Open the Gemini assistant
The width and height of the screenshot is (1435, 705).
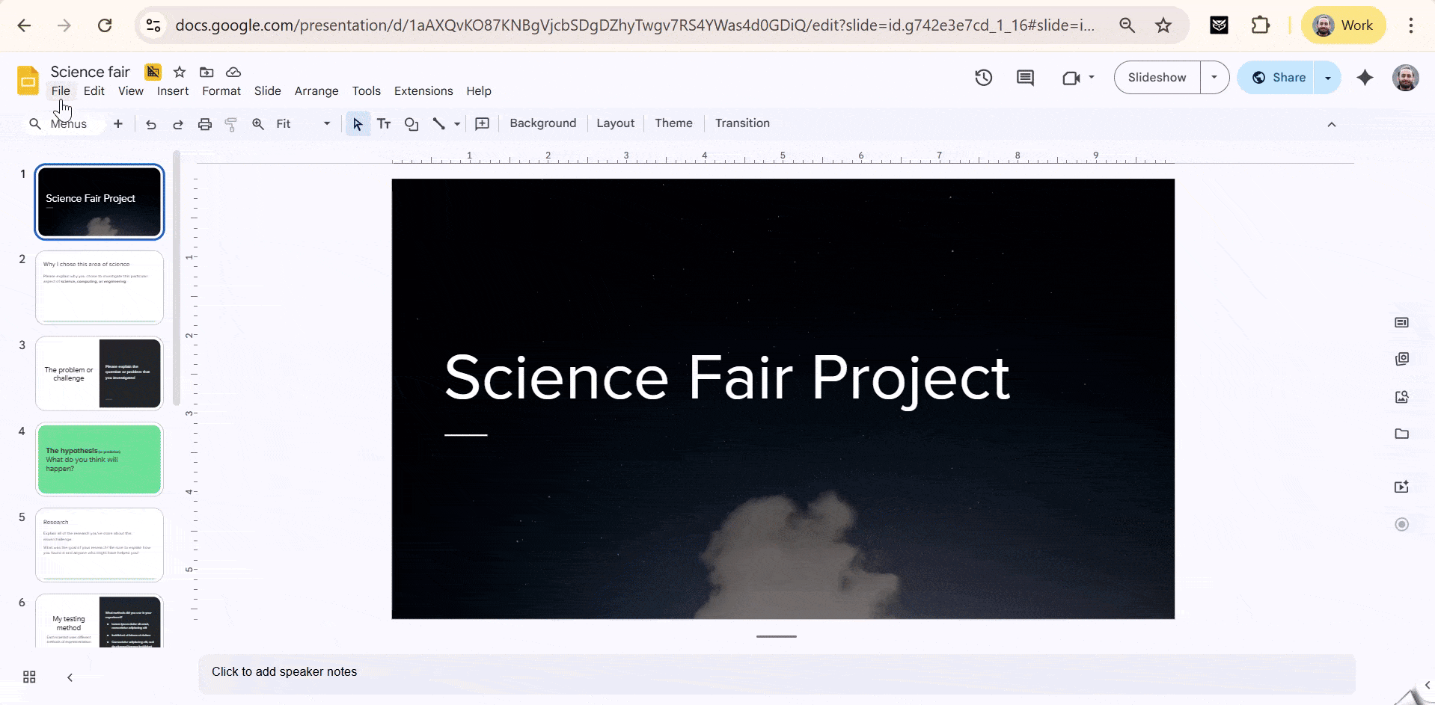pos(1365,77)
